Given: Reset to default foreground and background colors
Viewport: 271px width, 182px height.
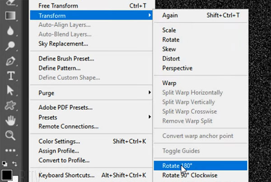Looking at the screenshot, I should point(5,163).
